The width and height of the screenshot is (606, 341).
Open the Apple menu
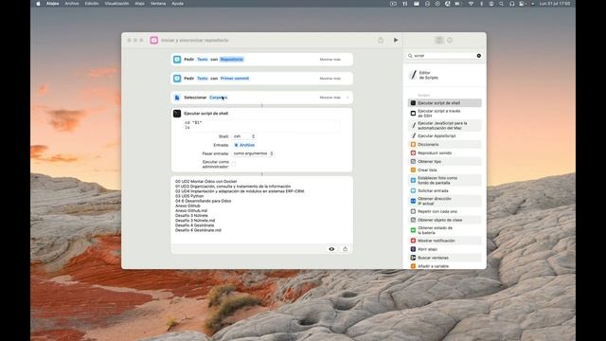click(38, 4)
